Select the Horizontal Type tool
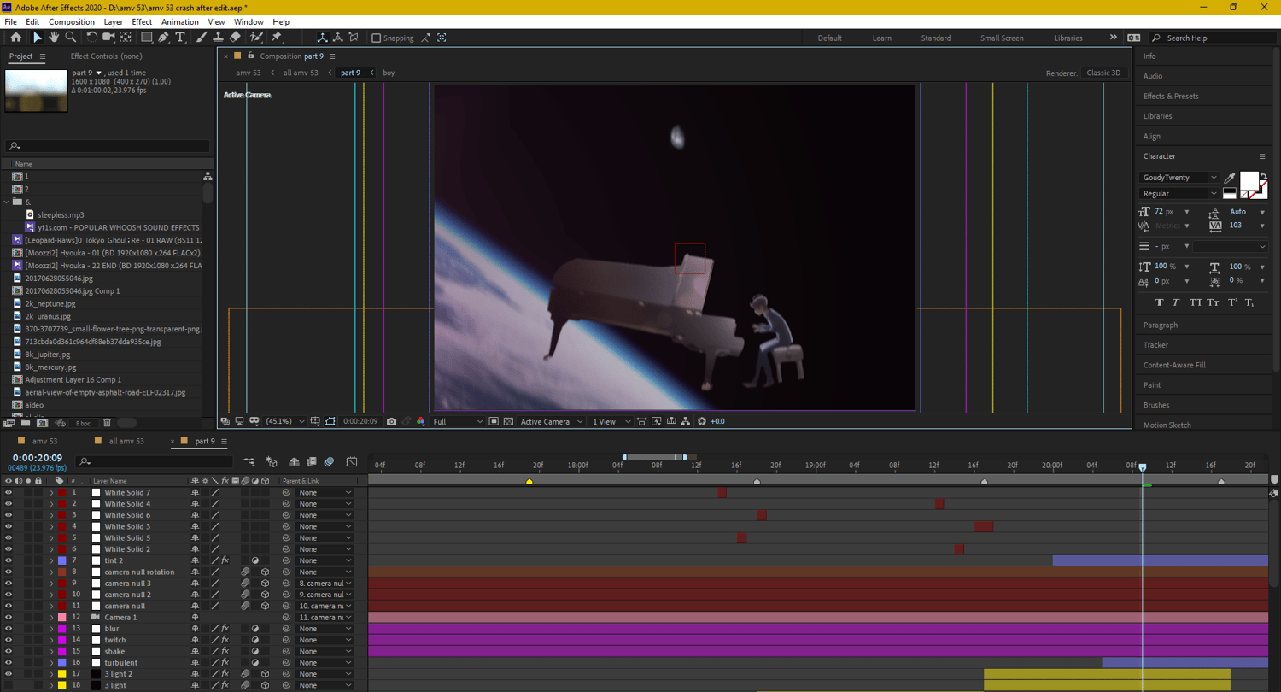Viewport: 1281px width, 692px height. 180,38
